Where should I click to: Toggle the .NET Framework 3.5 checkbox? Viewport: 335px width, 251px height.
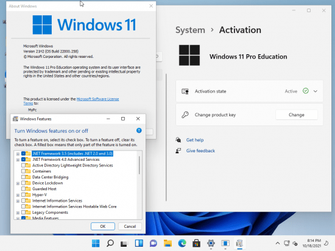click(23, 154)
